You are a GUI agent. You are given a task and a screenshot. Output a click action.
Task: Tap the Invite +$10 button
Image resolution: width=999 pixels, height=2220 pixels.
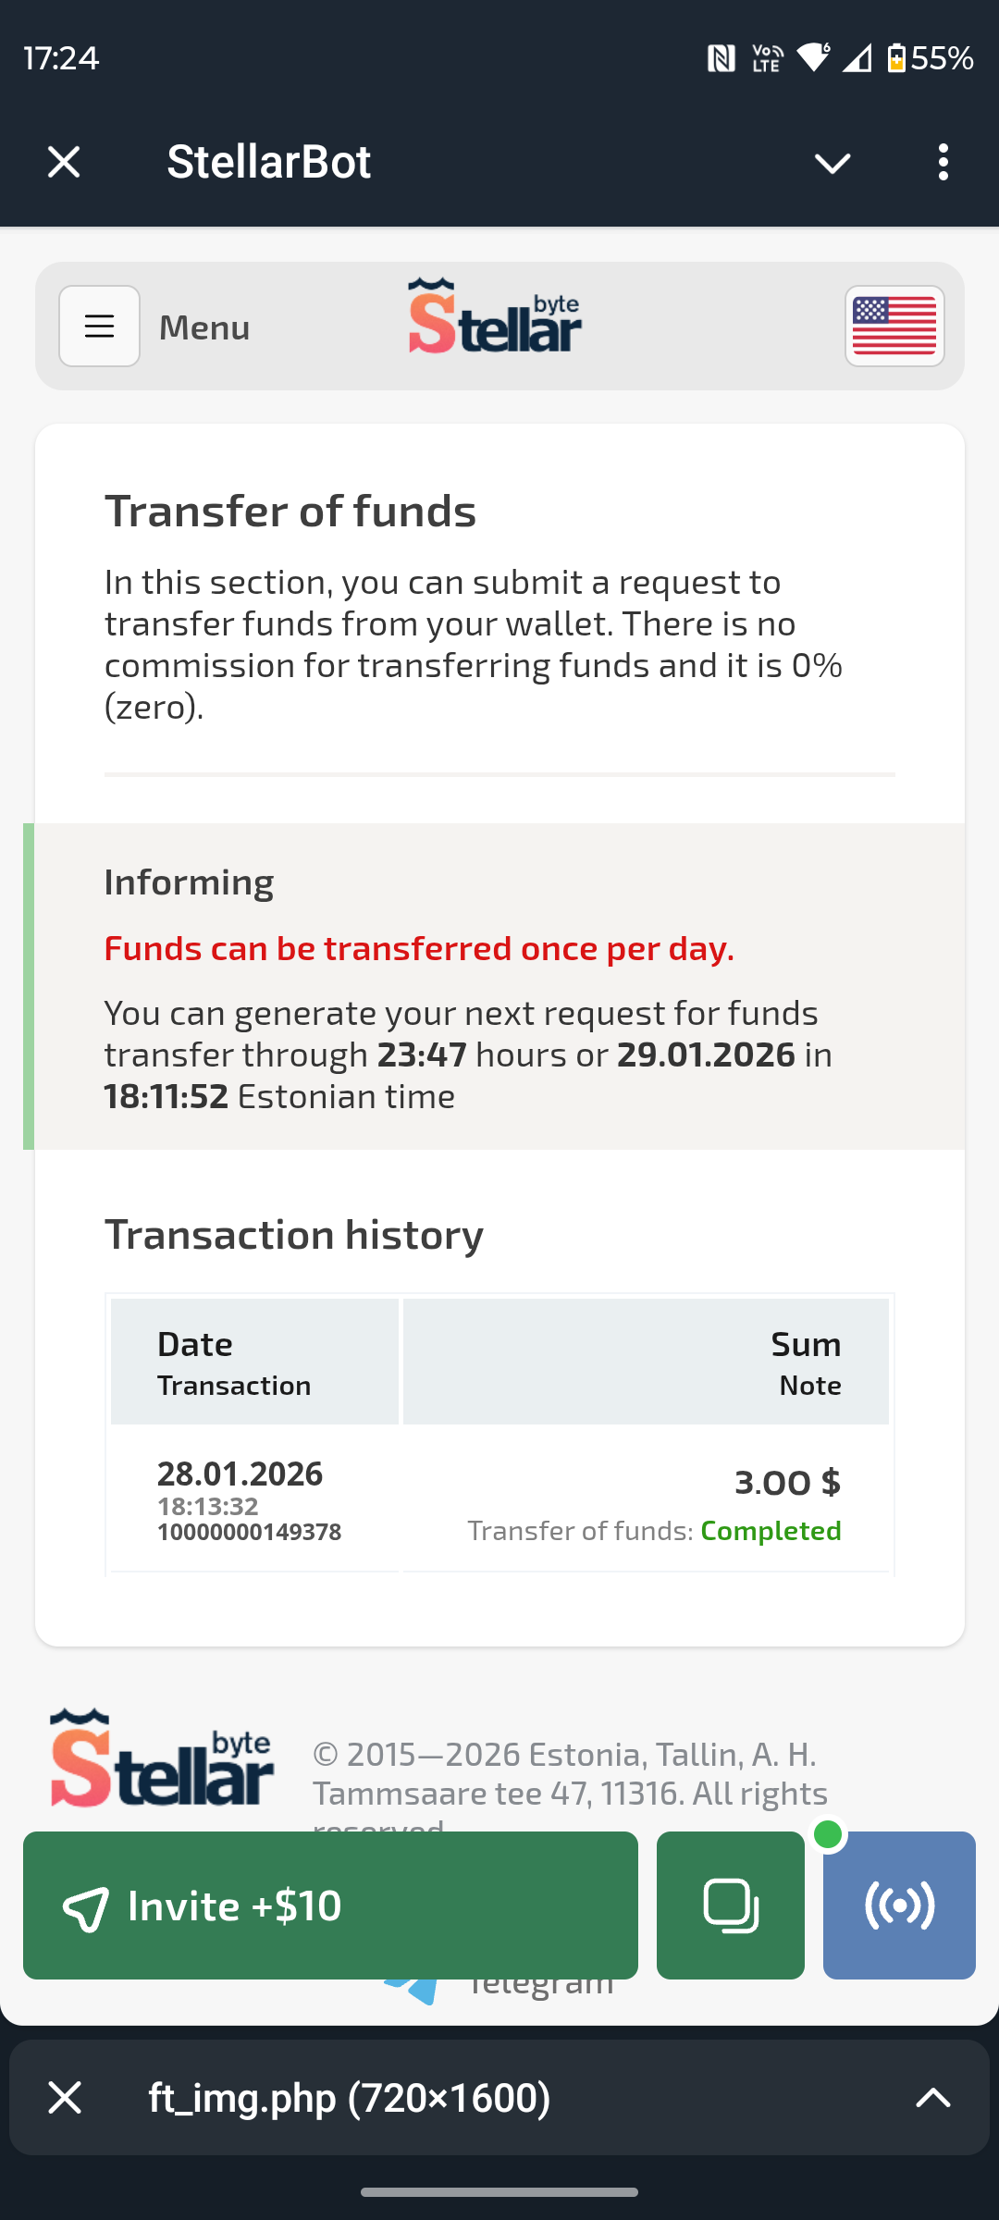tap(330, 1905)
